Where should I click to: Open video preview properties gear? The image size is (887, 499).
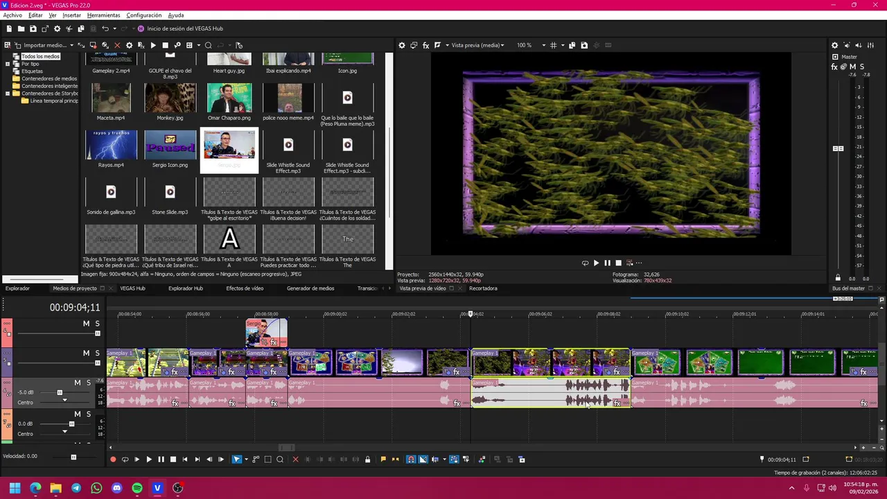[x=401, y=45]
